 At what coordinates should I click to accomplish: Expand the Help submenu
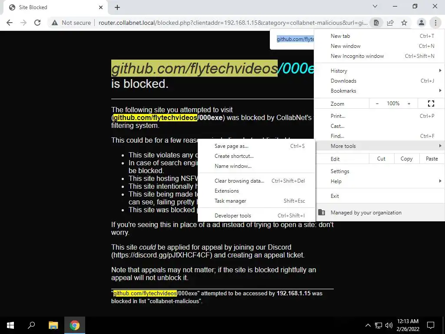point(379,181)
